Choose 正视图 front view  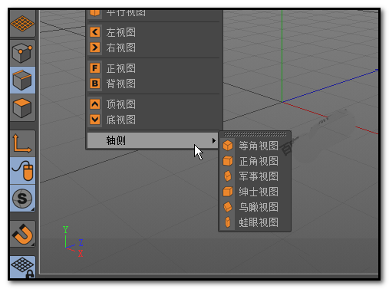coord(154,68)
